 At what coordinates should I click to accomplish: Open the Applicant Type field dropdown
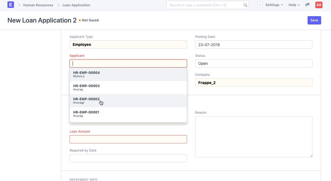pos(128,44)
